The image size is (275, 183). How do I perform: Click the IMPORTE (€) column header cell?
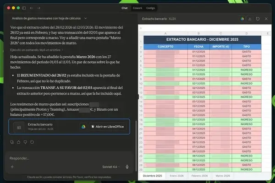(220, 47)
